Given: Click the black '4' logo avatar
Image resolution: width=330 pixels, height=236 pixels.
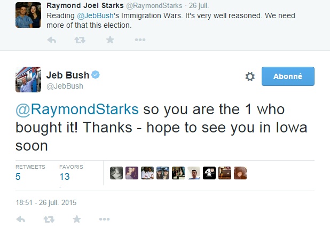Looking at the screenshot, I should (209, 173).
